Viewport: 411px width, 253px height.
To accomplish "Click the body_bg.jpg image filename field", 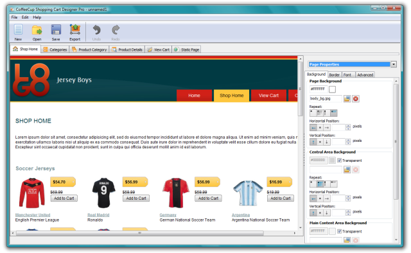I will (x=326, y=99).
